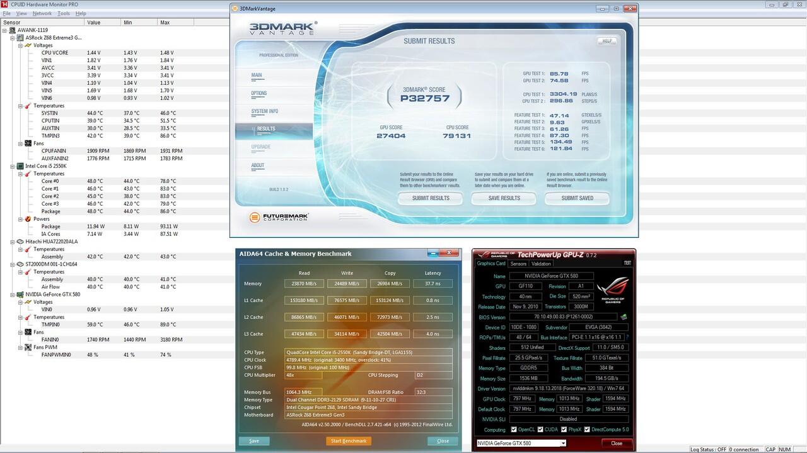Screen dimensions: 807x453
Task: Click the Voltages lightning icon under ASRock
Action: (x=28, y=45)
